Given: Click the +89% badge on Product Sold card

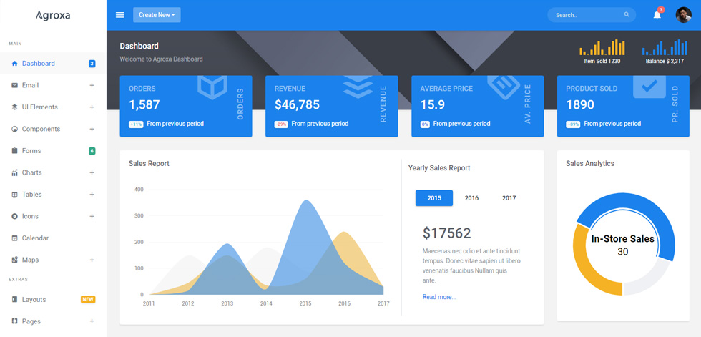Looking at the screenshot, I should [573, 124].
